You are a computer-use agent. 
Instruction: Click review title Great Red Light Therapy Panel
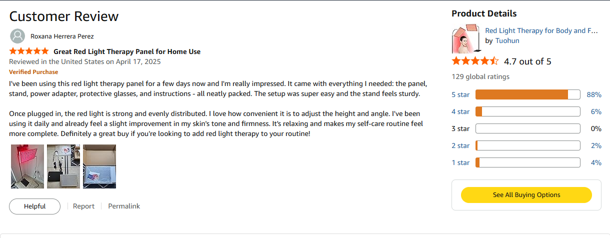127,51
